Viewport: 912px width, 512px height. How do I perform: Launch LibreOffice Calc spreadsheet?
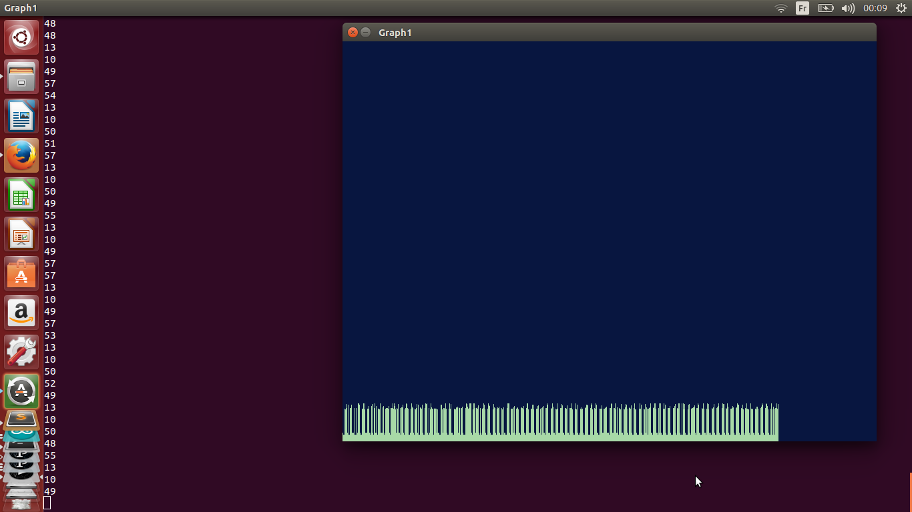pos(21,195)
